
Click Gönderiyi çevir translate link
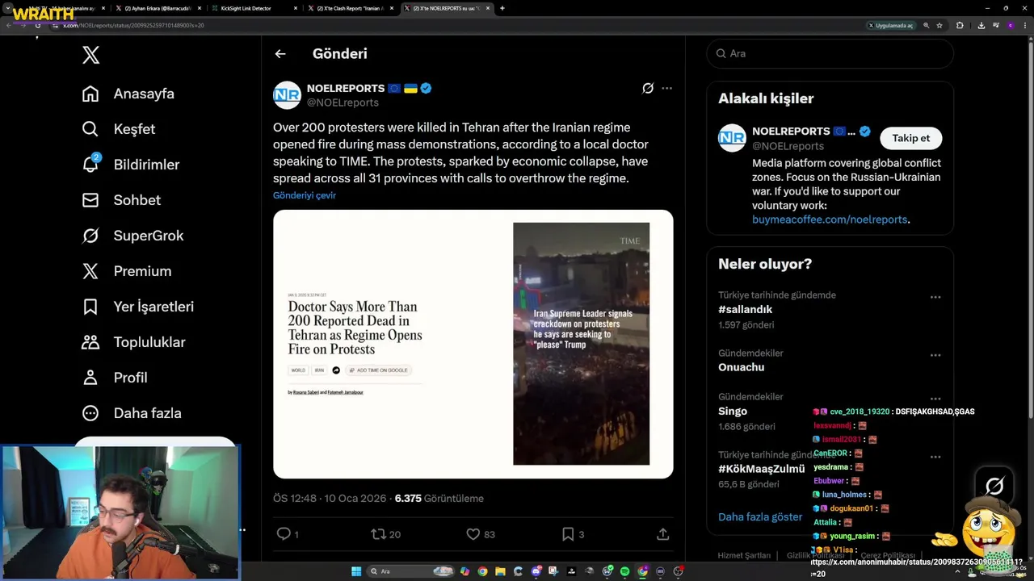(305, 195)
